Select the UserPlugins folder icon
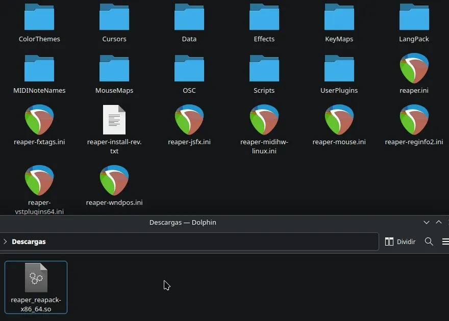449x321 pixels. point(339,68)
